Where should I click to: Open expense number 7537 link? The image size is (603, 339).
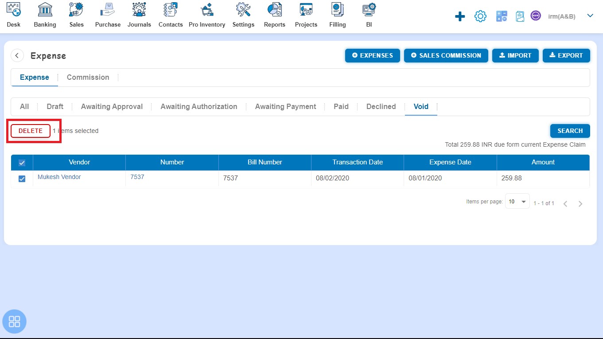click(x=137, y=177)
